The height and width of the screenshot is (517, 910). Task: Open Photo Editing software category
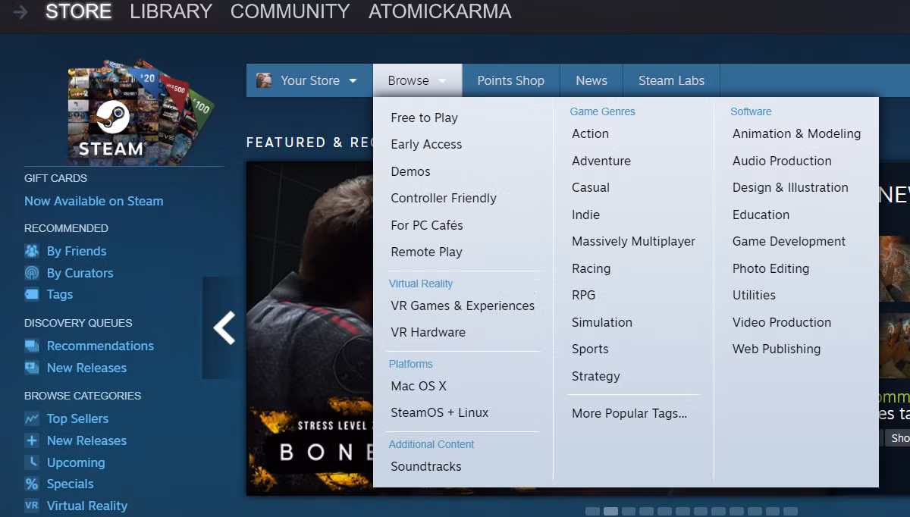pos(770,268)
